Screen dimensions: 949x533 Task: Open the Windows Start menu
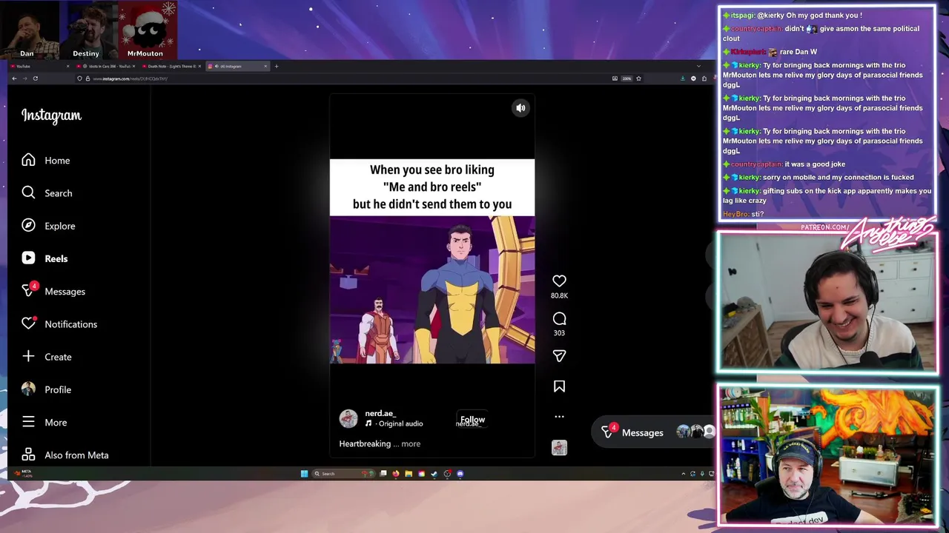pos(304,474)
